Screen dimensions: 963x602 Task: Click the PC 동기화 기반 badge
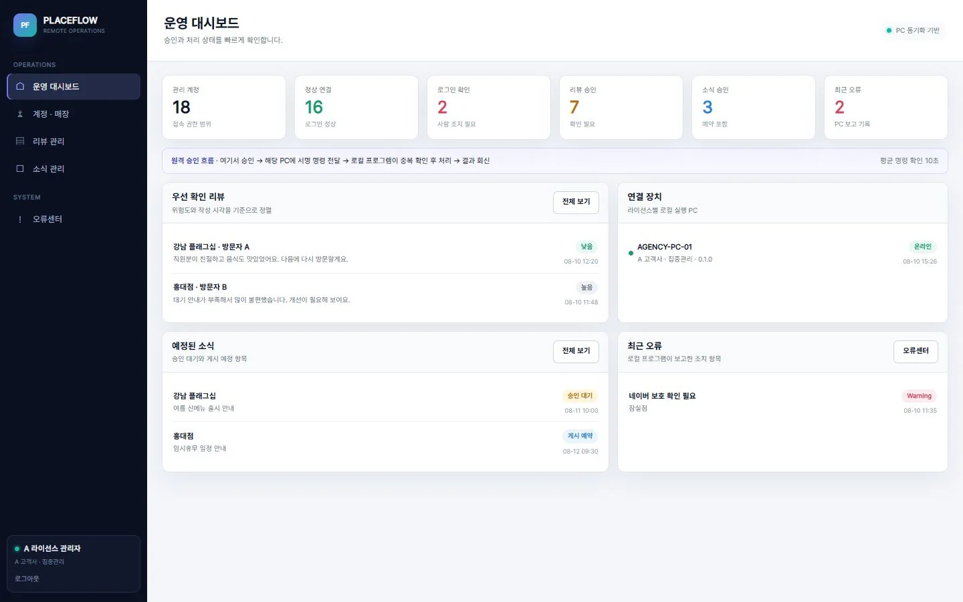(913, 30)
